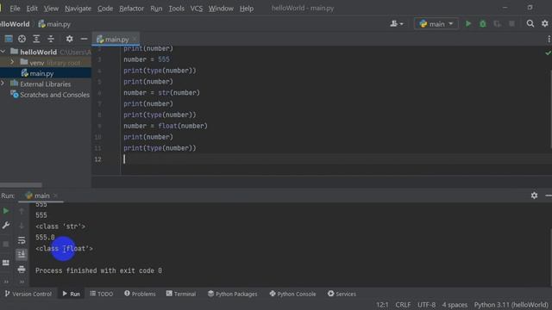552x310 pixels.
Task: Close the main.py editor tab
Action: (x=135, y=40)
